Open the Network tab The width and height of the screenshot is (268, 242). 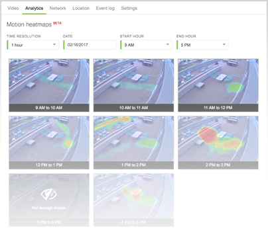(58, 9)
